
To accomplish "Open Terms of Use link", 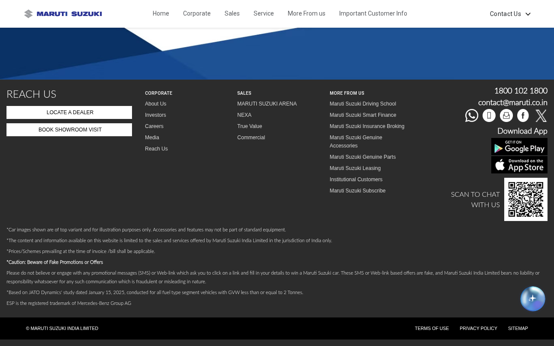I will [x=432, y=328].
